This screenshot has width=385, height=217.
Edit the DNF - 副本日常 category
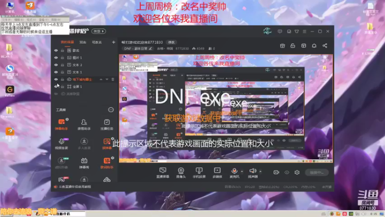coord(138,49)
